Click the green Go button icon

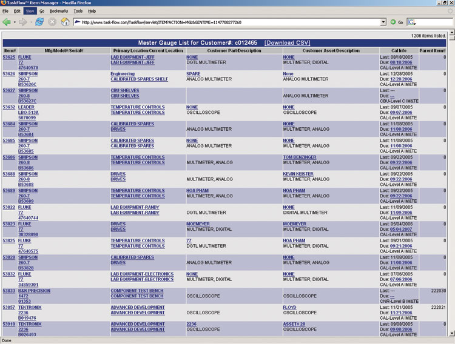point(393,22)
